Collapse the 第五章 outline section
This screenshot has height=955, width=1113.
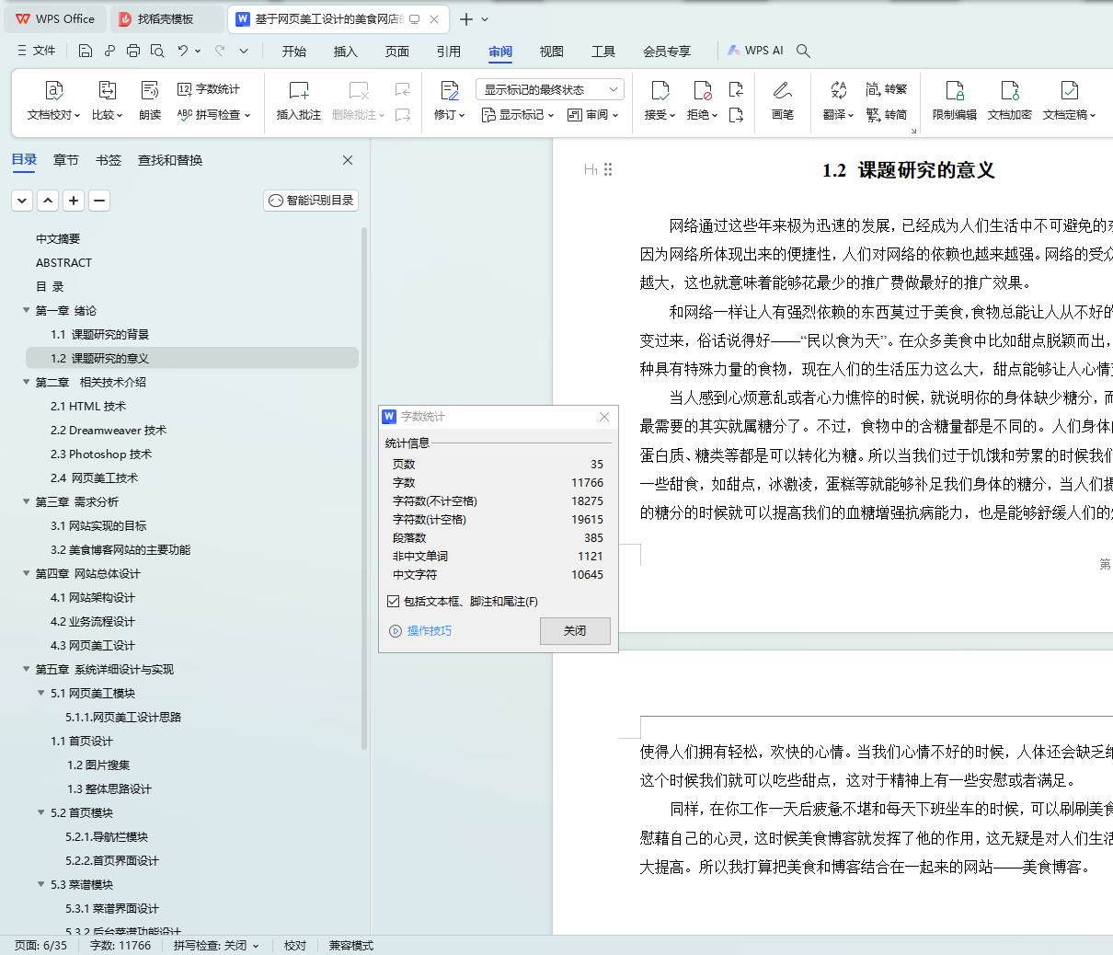pos(26,669)
